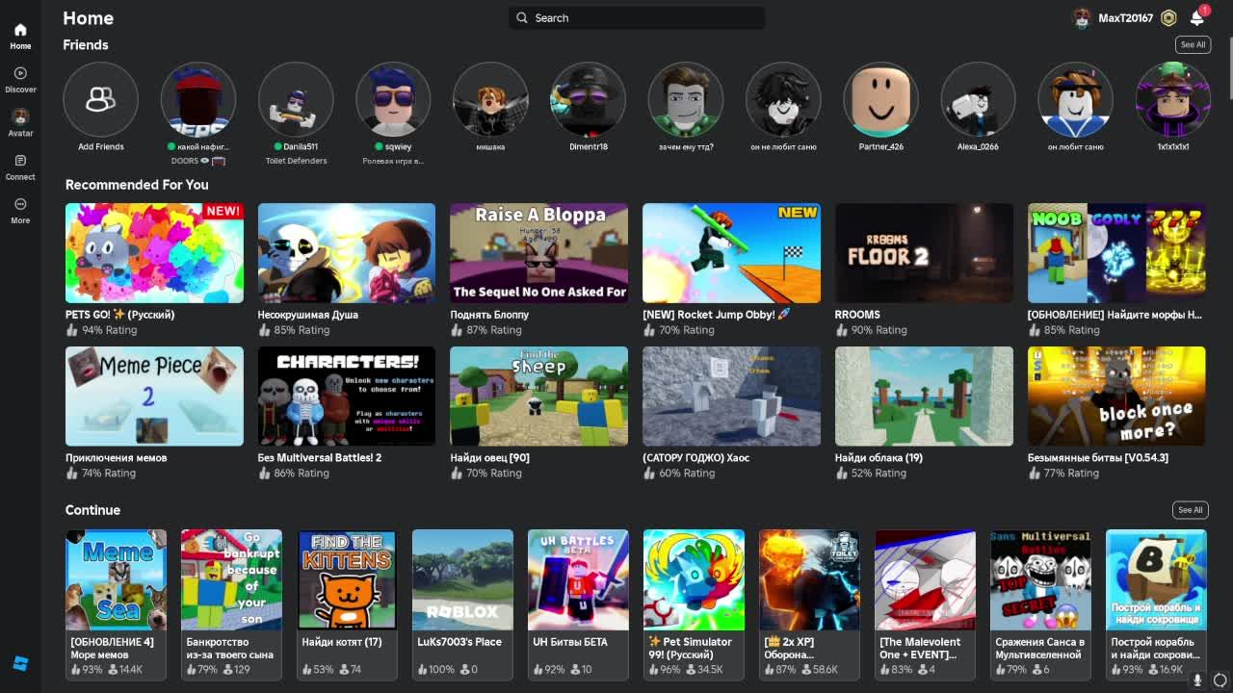This screenshot has height=693, width=1233.
Task: Click the 'Приключения мемов' game title
Action: click(117, 458)
